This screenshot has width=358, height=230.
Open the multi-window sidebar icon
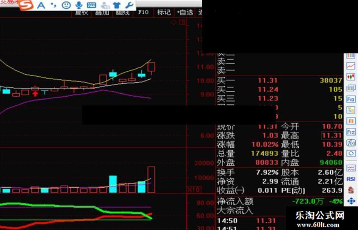[x=351, y=88]
